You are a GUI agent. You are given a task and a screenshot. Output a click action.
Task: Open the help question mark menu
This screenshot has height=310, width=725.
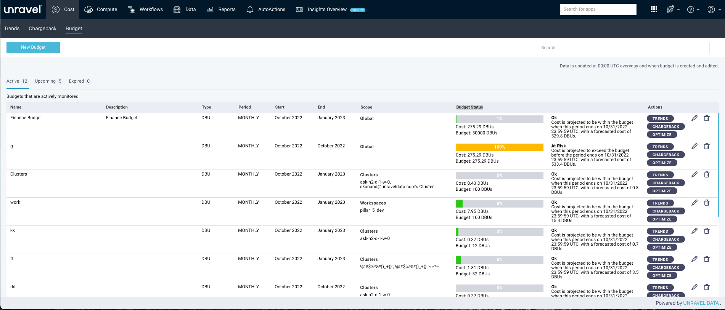click(x=693, y=10)
